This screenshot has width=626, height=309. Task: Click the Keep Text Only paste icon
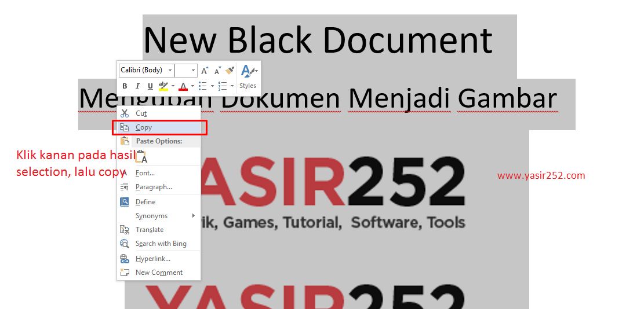coord(141,157)
